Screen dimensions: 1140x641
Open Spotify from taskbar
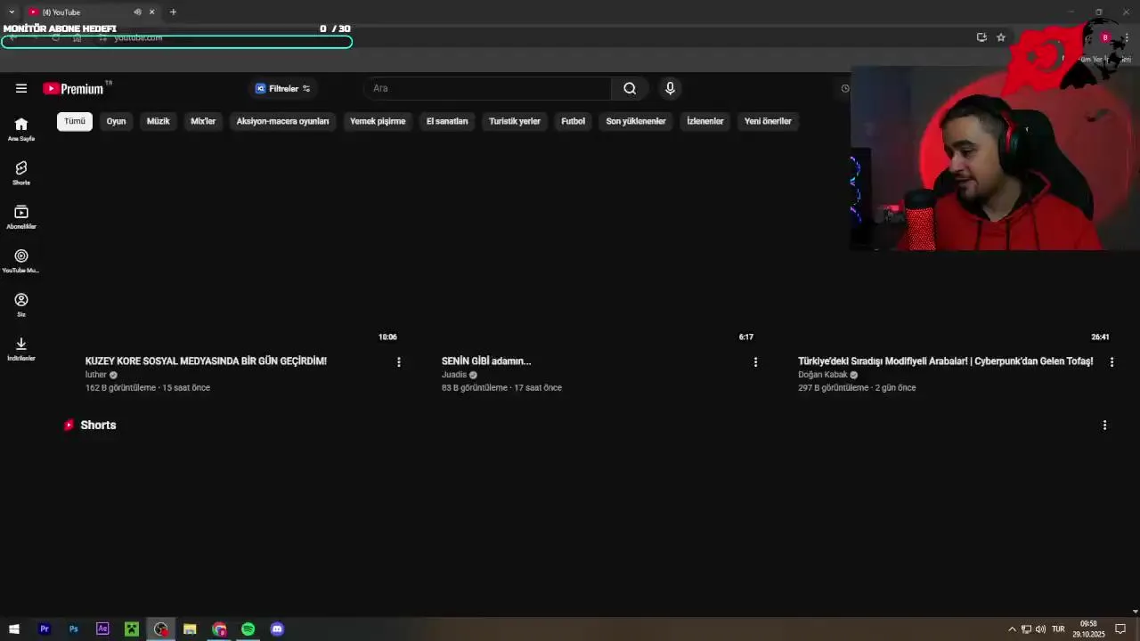click(248, 629)
